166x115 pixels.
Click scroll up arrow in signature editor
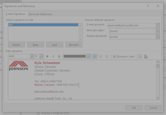pos(158,62)
